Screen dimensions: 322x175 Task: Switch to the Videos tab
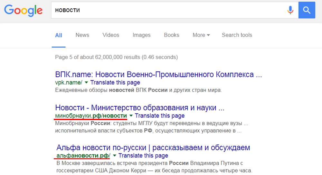(111, 35)
